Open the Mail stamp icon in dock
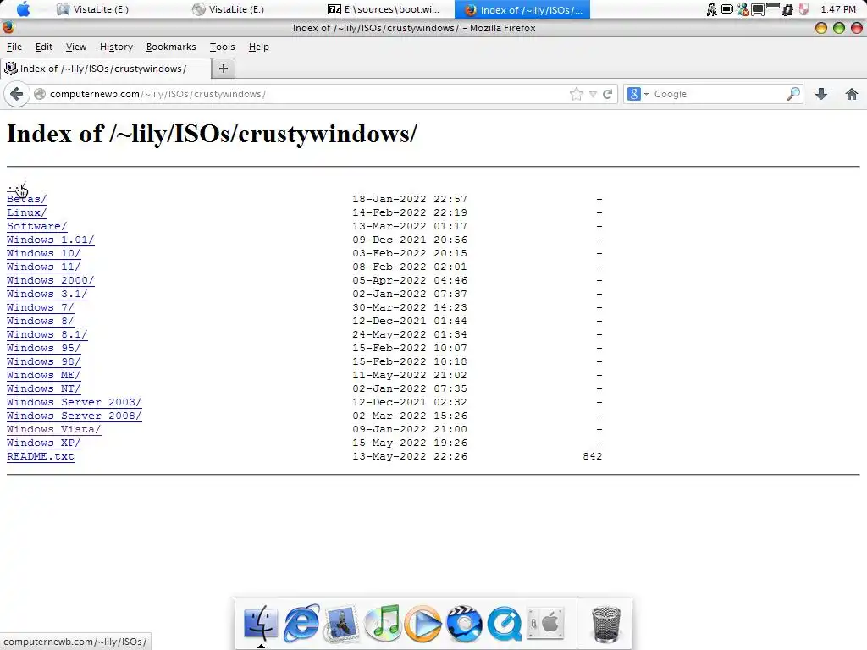Screen dimensions: 867x650 (x=341, y=624)
